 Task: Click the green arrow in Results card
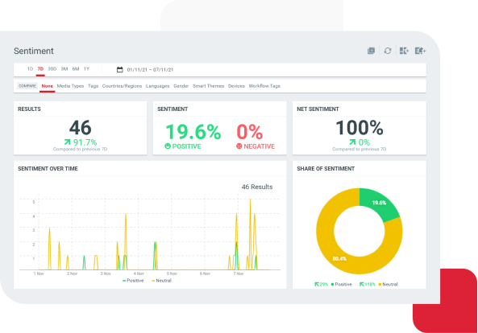click(x=68, y=142)
